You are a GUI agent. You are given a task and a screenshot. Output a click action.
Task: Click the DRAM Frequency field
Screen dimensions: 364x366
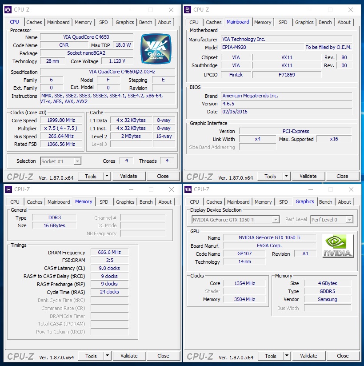(109, 252)
